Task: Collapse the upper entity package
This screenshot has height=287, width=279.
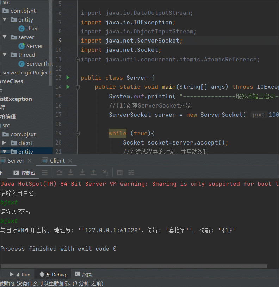Action: [5, 19]
